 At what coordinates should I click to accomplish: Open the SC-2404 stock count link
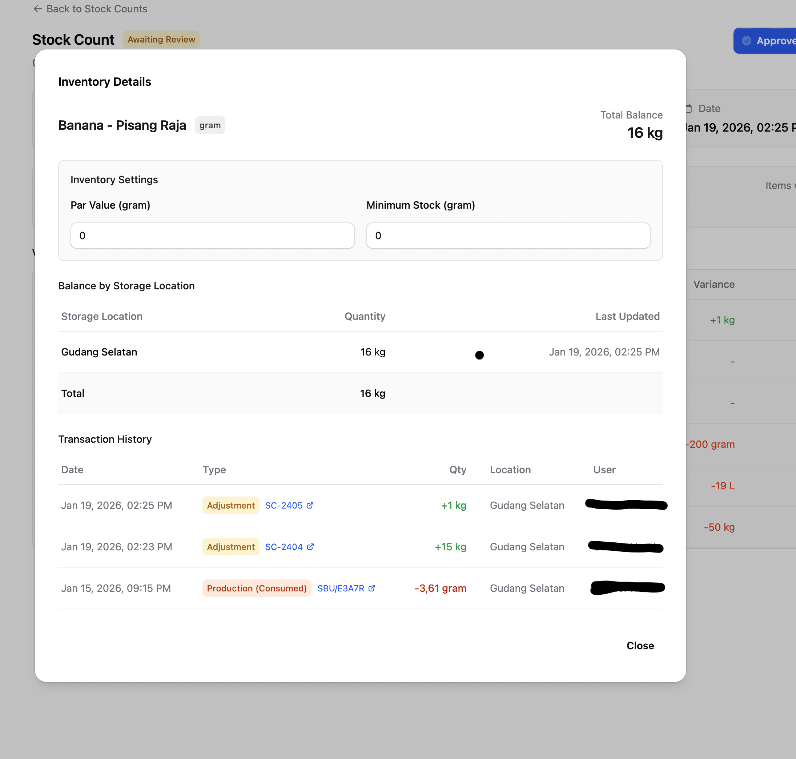(284, 547)
